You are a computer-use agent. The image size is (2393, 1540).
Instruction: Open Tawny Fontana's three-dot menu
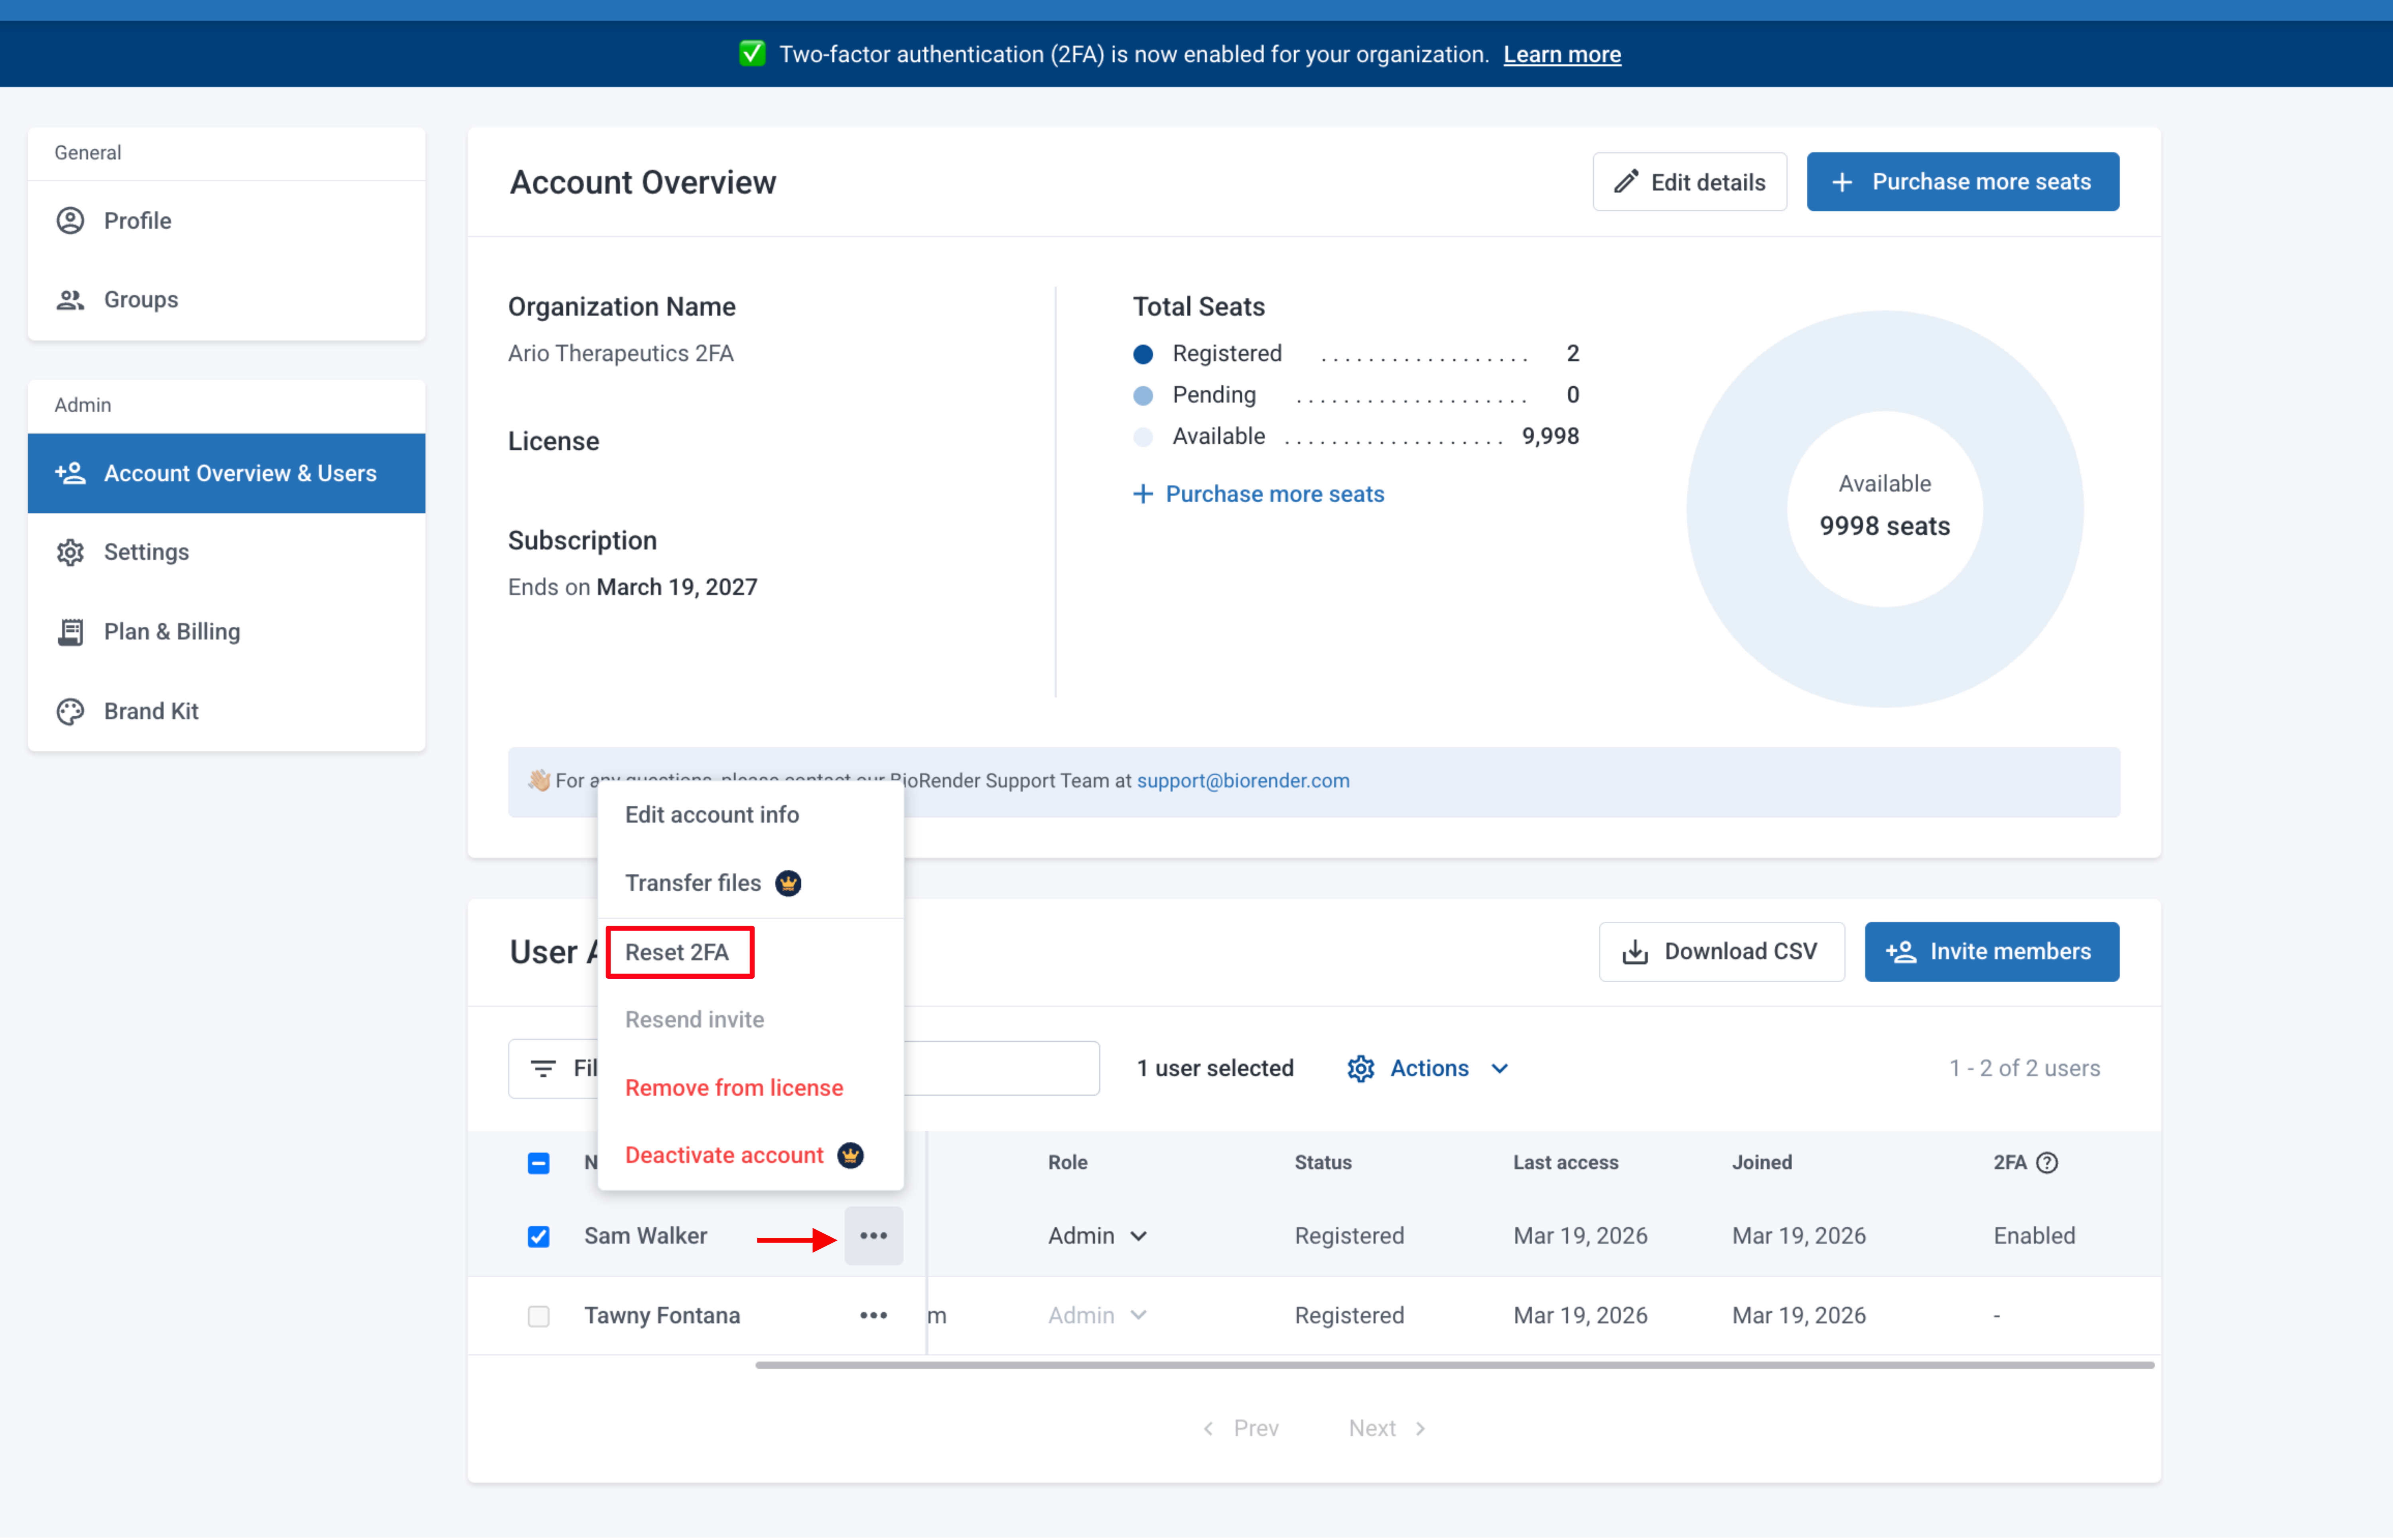(x=873, y=1315)
